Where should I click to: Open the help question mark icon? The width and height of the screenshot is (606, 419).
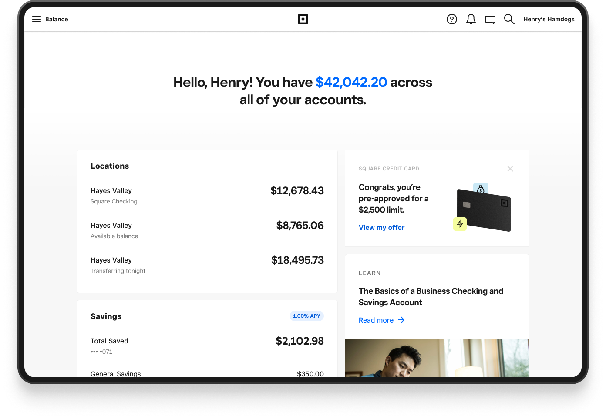coord(452,19)
